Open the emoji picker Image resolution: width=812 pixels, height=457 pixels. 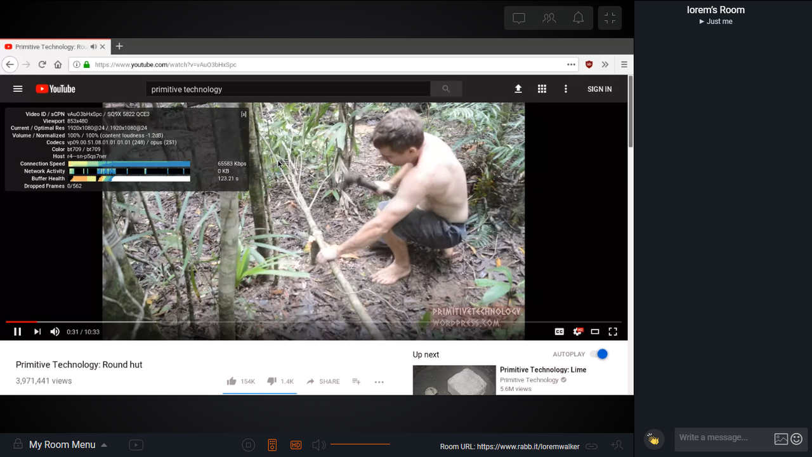(x=797, y=439)
